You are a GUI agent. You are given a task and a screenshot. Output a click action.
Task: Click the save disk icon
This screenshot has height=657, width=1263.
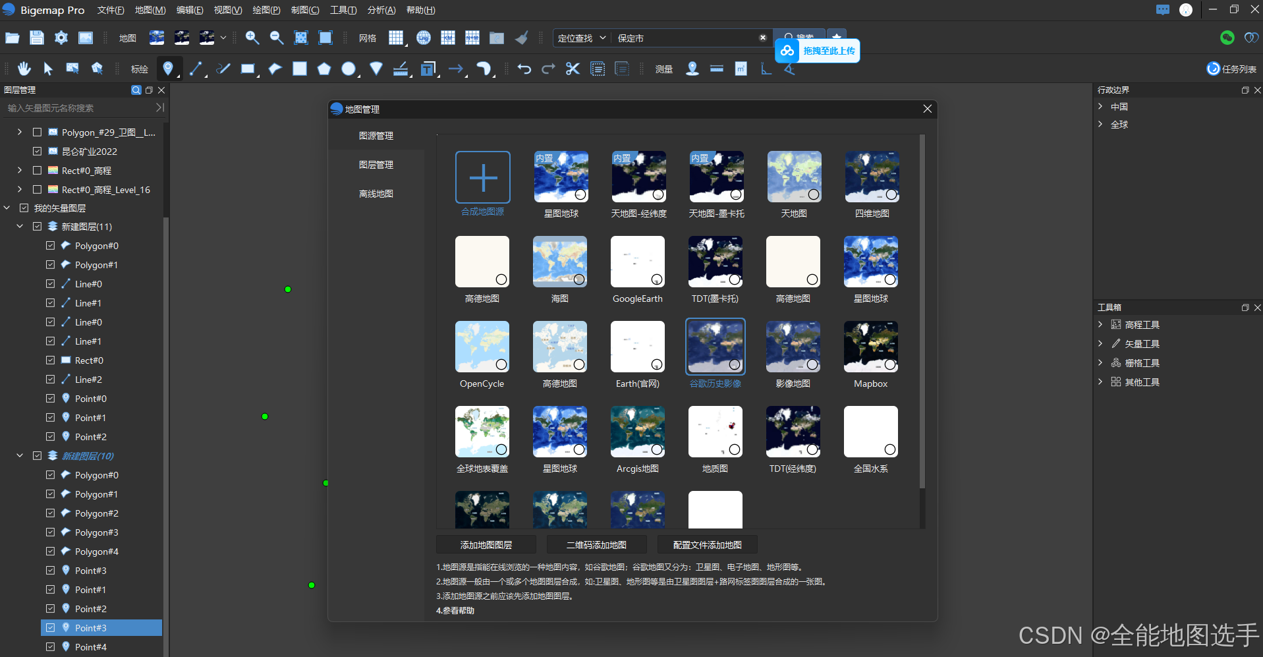click(x=37, y=38)
